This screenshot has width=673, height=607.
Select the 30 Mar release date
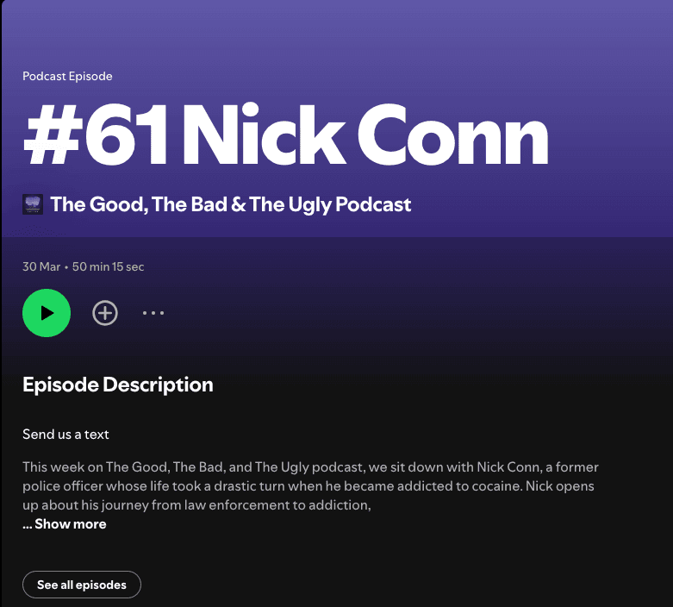coord(41,266)
